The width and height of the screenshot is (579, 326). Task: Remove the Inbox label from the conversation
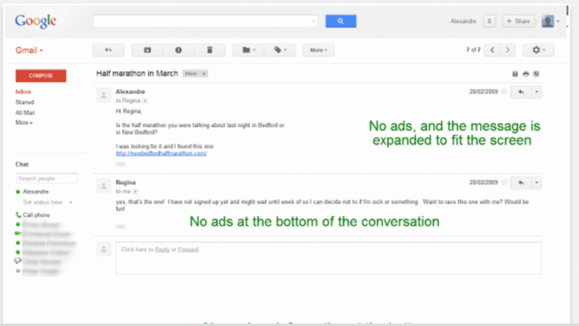[x=204, y=74]
